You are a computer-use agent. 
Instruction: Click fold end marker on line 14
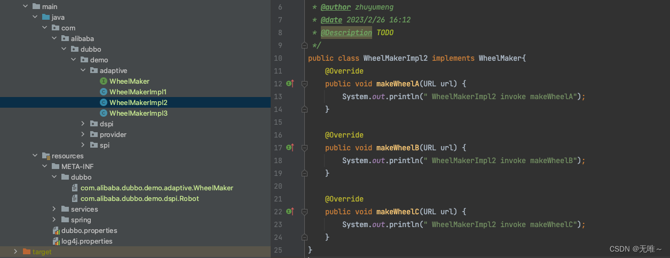[304, 109]
